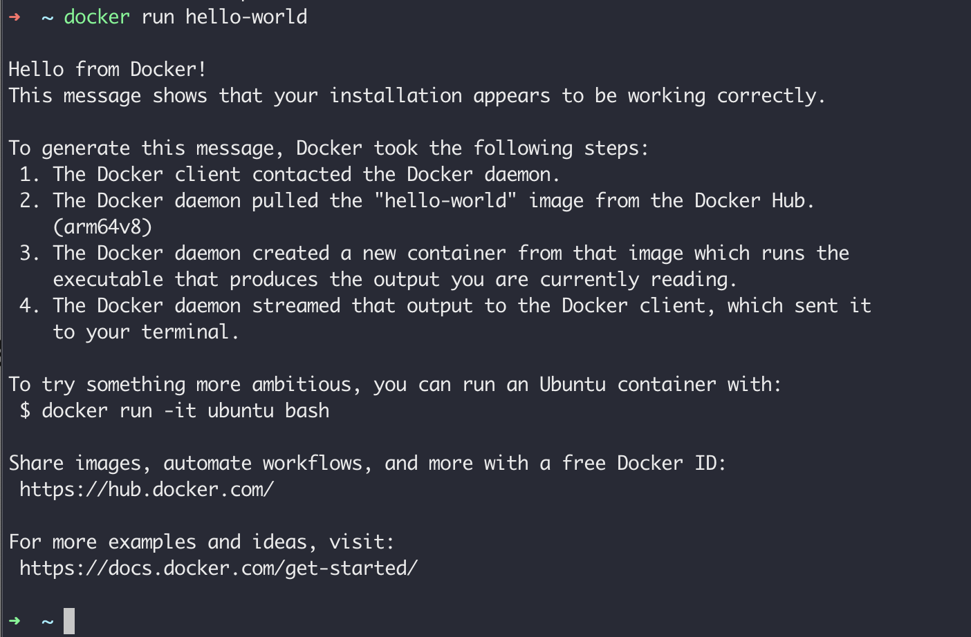Screen dimensions: 971x637
Task: Click the "(arm64v8)" architecture text
Action: 102,227
